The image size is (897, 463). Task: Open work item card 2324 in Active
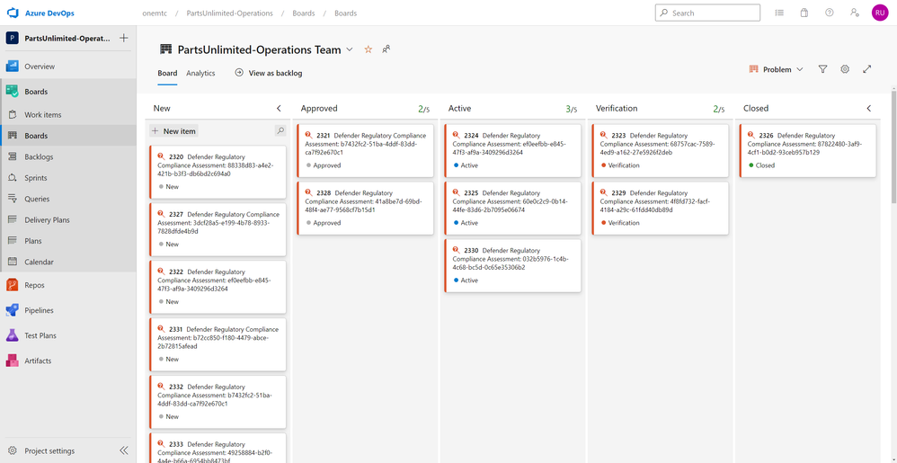tap(512, 150)
